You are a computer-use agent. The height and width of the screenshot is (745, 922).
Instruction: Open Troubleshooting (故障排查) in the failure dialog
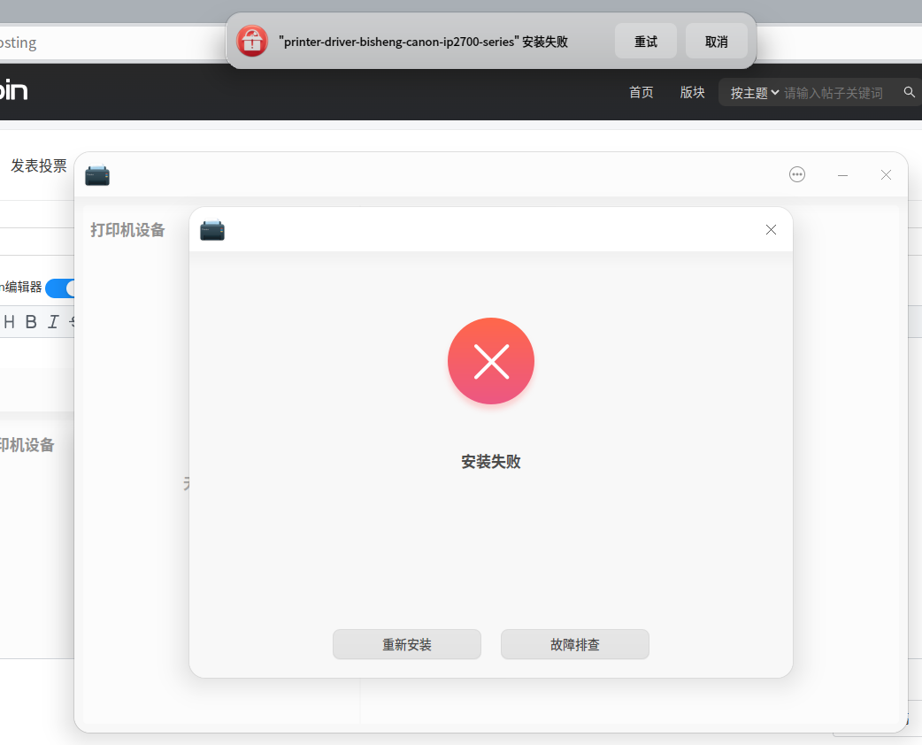575,644
